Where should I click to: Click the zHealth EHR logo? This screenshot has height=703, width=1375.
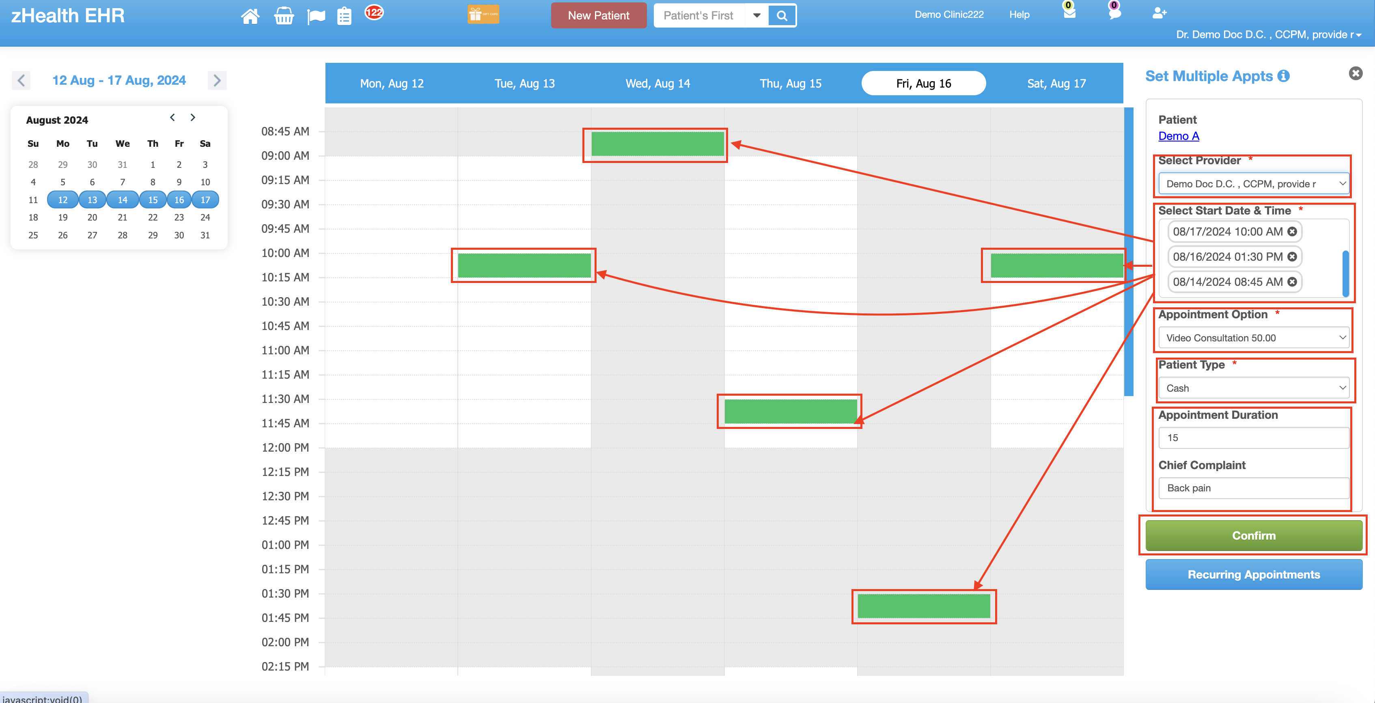point(68,15)
